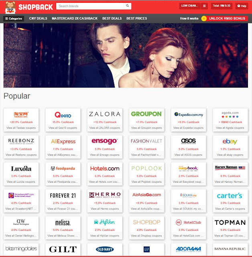
Task: Click Topman 5.0% Cashback text
Action: [230, 230]
